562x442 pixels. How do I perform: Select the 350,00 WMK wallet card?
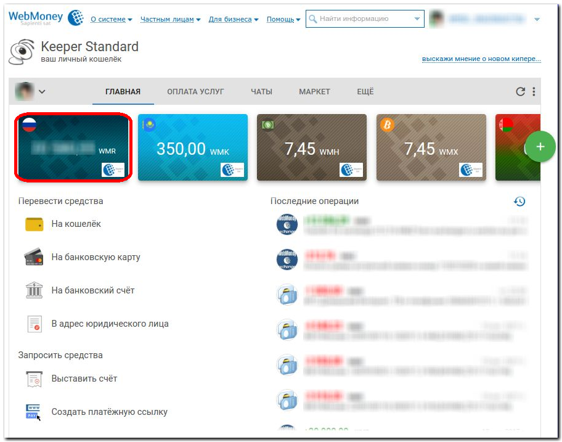(193, 147)
